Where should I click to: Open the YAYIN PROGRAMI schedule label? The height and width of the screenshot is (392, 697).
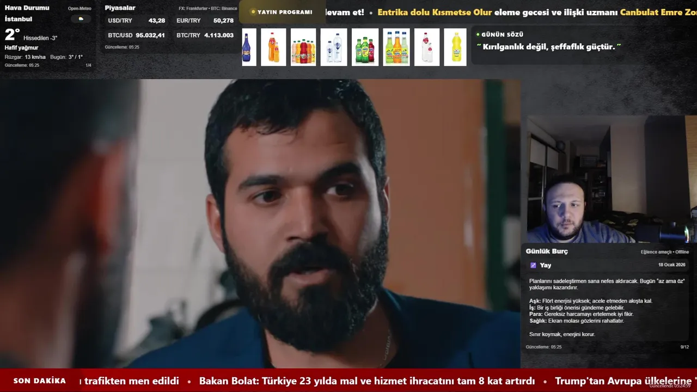285,12
